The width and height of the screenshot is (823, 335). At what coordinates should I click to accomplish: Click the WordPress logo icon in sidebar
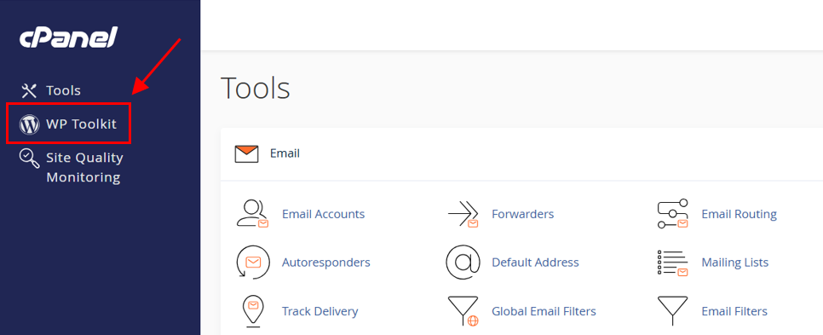pos(29,124)
